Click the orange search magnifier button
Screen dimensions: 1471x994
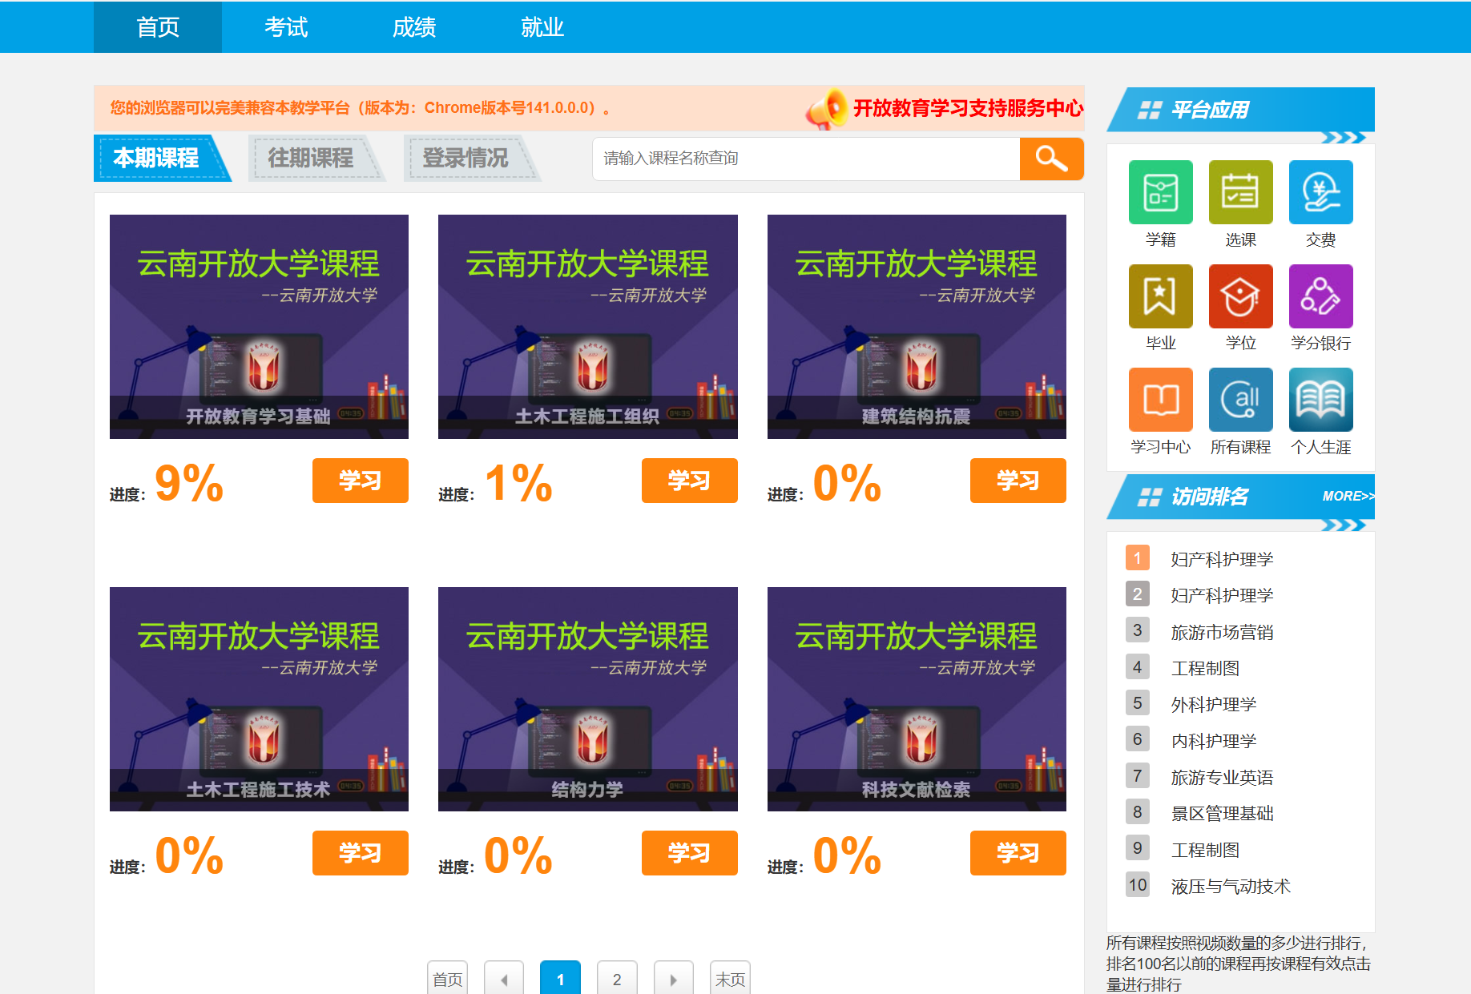pyautogui.click(x=1051, y=159)
